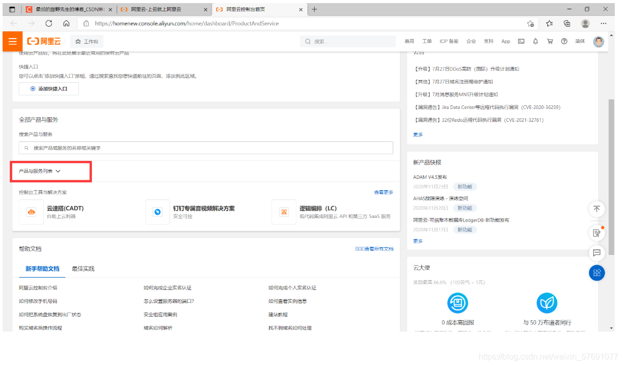Open 如何完成企业实名认证 article
This screenshot has width=623, height=366.
pyautogui.click(x=168, y=288)
